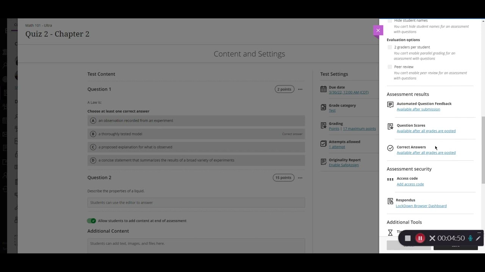The width and height of the screenshot is (485, 272).
Task: Click the Additional Content text field
Action: 196,245
